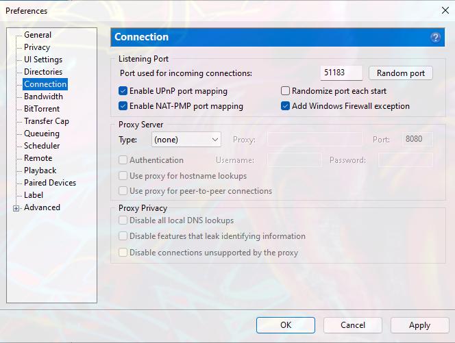Focus the incoming port field 51183
Viewport: 455px width, 343px height.
coord(341,73)
